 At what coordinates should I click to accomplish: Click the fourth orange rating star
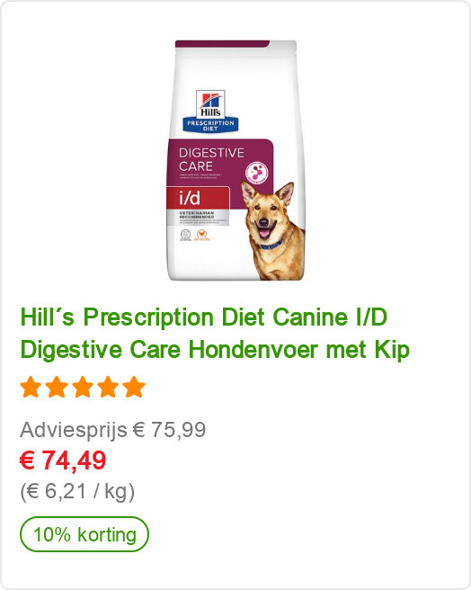tap(109, 387)
